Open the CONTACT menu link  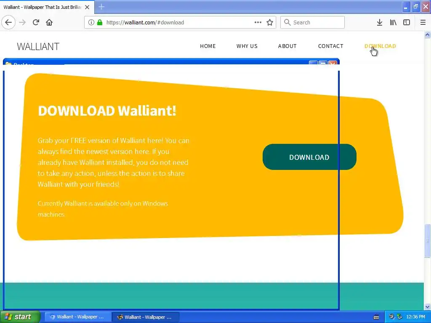coord(331,46)
